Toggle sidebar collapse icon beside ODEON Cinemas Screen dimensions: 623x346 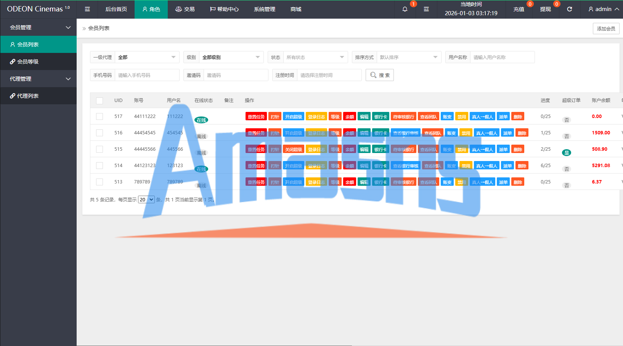point(87,9)
